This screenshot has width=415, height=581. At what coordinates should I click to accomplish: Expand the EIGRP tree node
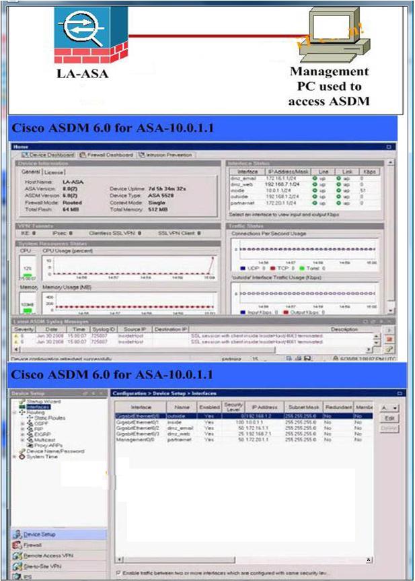[x=23, y=434]
